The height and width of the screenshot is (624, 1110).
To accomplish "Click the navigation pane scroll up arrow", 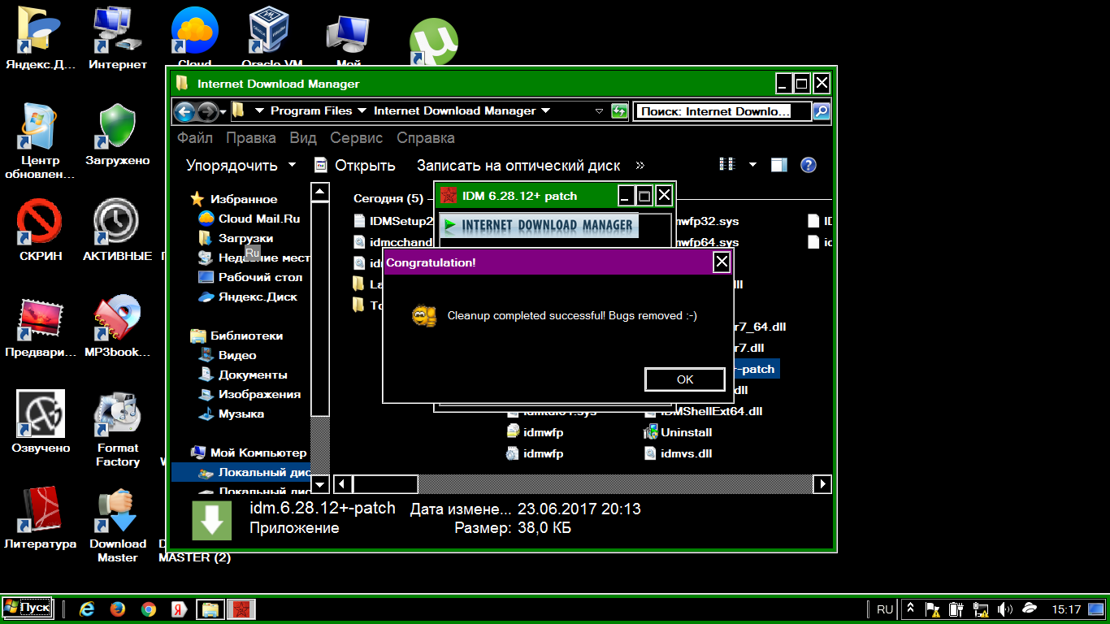I will pyautogui.click(x=320, y=192).
